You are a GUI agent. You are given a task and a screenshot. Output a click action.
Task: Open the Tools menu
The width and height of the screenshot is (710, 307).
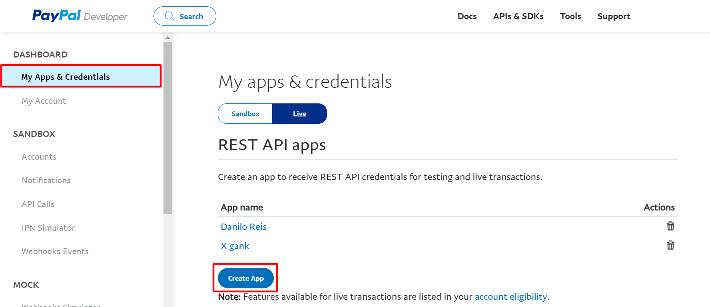(x=570, y=16)
